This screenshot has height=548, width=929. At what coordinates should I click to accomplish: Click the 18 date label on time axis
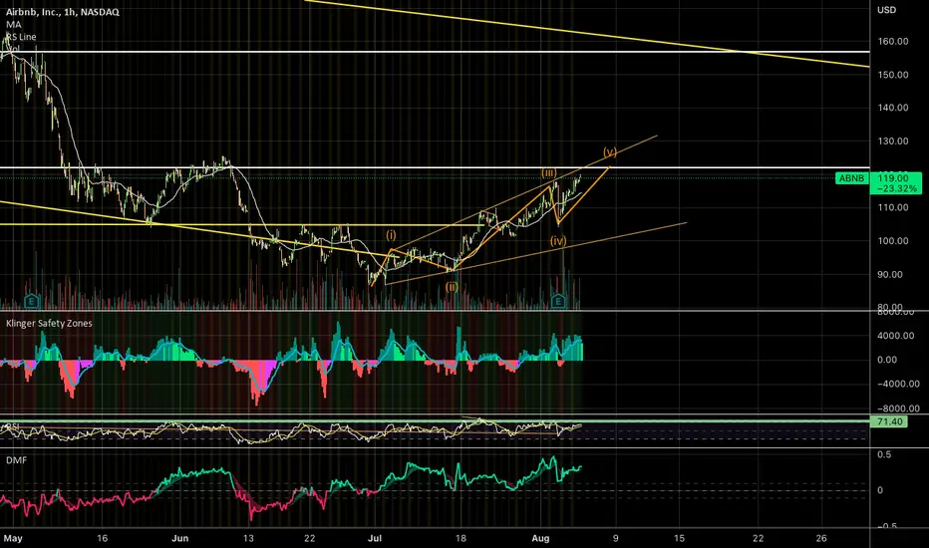coord(461,538)
